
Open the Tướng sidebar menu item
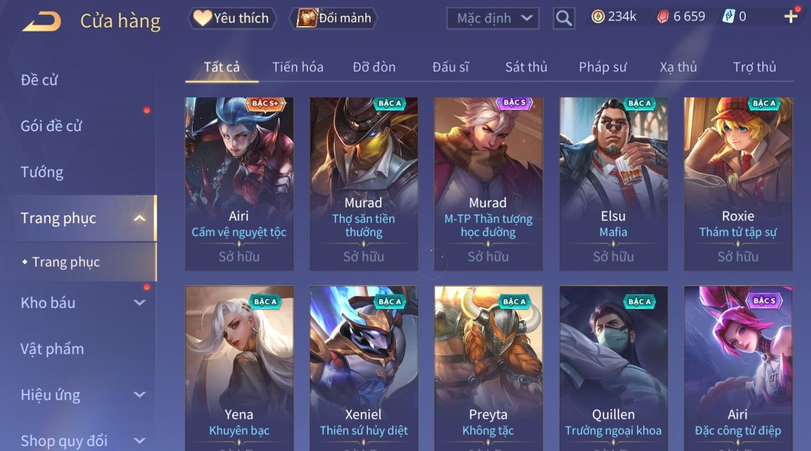coord(42,172)
